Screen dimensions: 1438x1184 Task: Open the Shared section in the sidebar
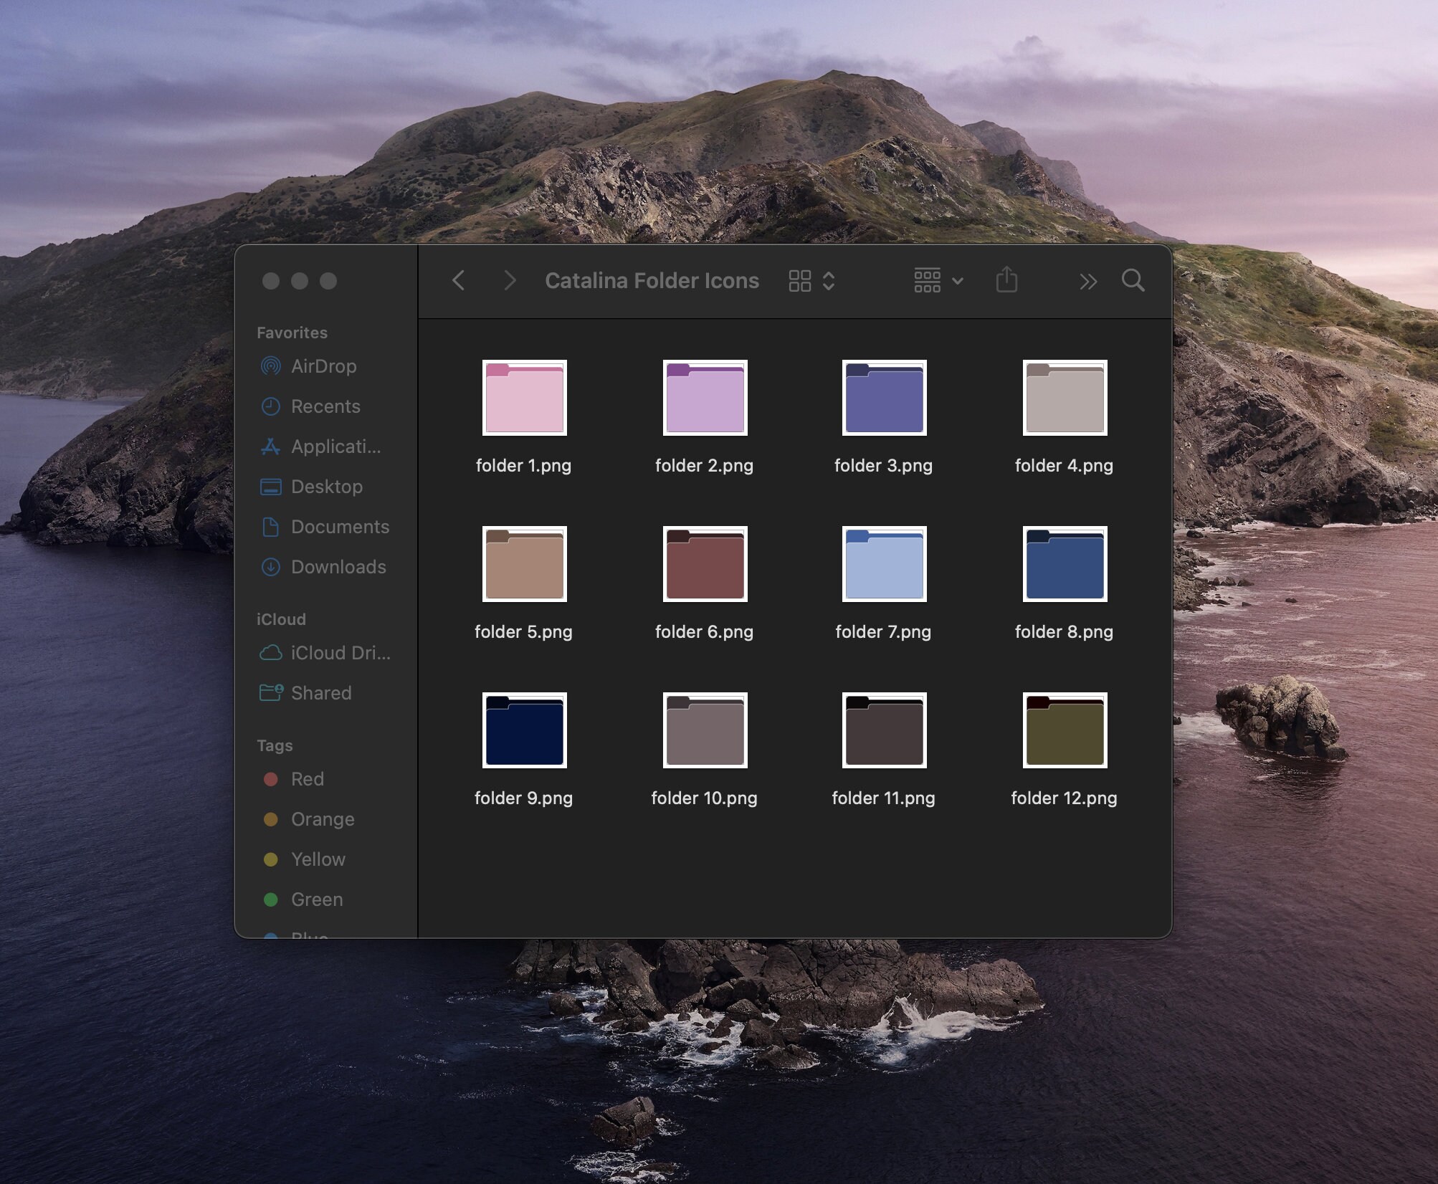point(320,692)
